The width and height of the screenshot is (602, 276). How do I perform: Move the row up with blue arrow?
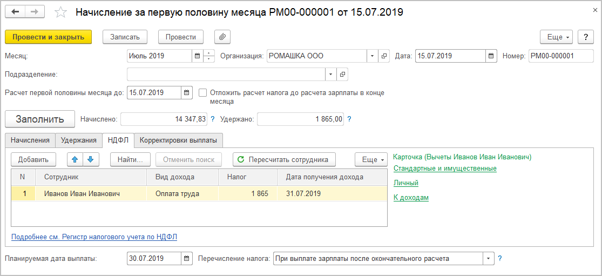[76, 159]
